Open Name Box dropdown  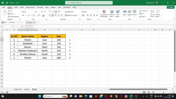[11, 26]
